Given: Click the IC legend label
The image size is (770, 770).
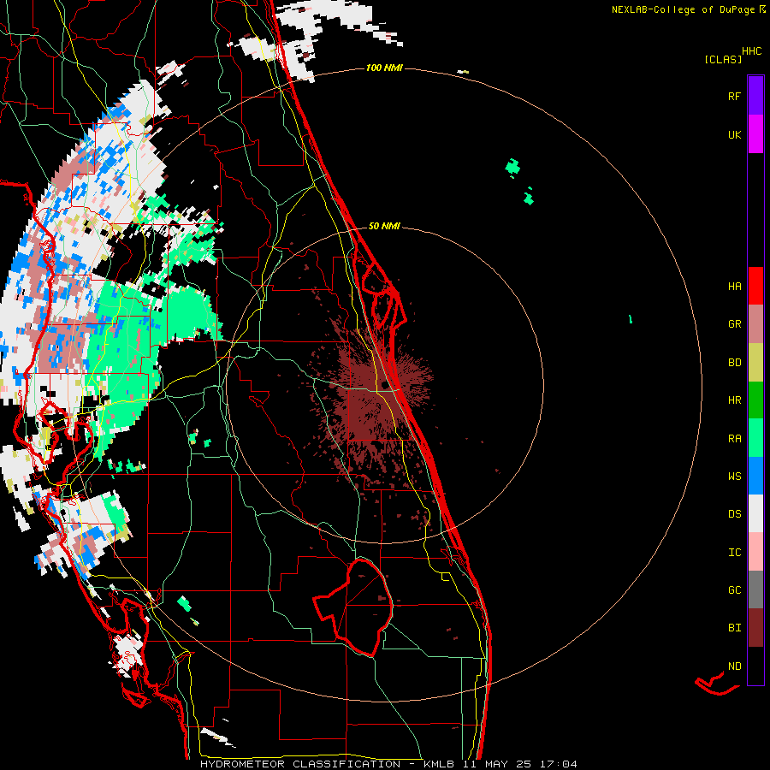Looking at the screenshot, I should click(734, 553).
